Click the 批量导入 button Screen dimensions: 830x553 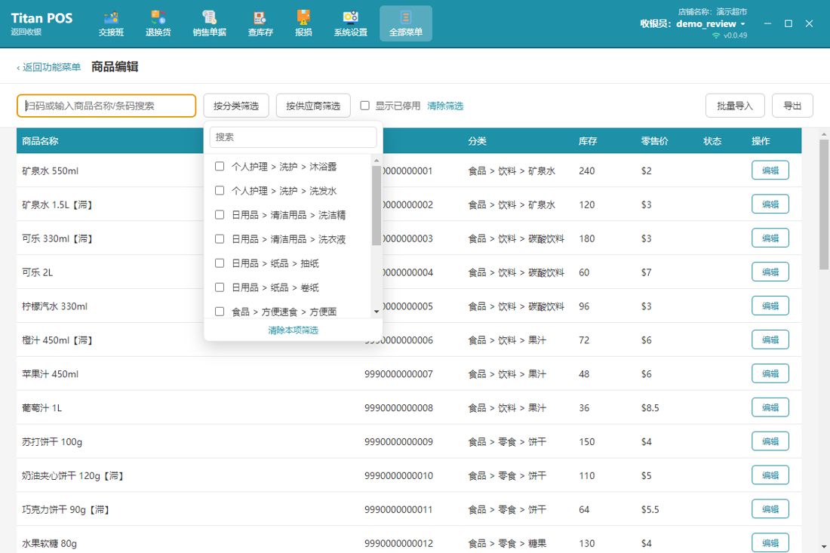pyautogui.click(x=735, y=106)
